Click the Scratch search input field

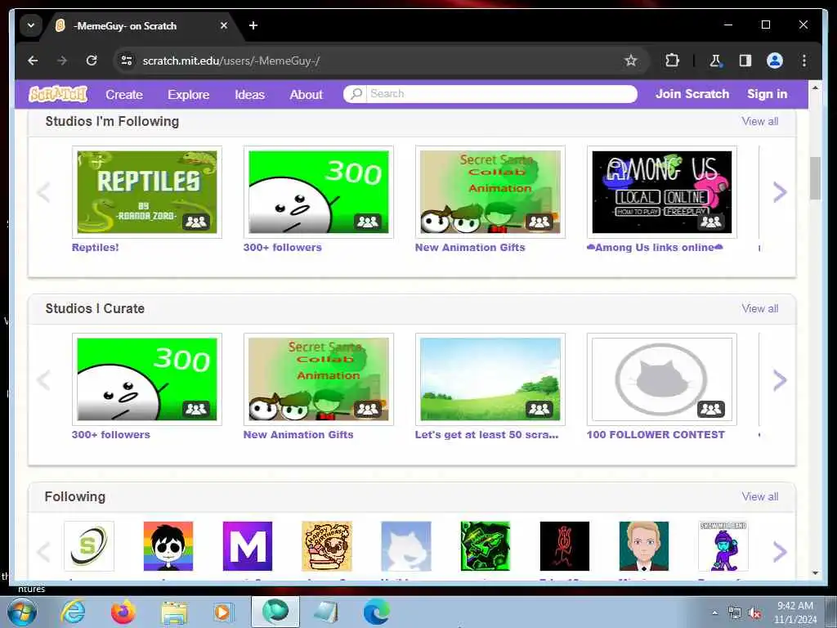501,93
